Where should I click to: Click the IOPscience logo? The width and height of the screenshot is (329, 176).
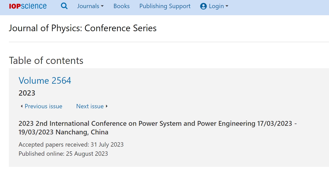tap(28, 6)
